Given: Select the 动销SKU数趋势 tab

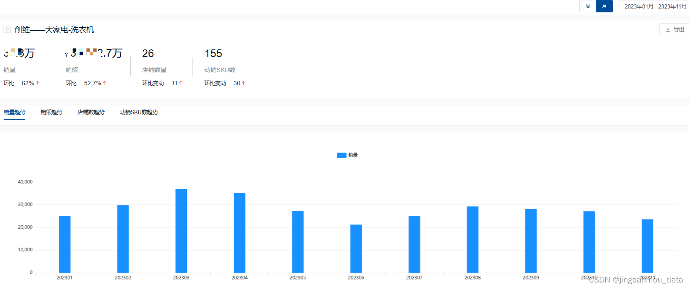Looking at the screenshot, I should point(139,112).
